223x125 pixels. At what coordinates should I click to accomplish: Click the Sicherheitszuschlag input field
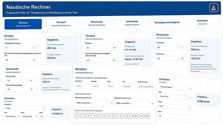17,89
